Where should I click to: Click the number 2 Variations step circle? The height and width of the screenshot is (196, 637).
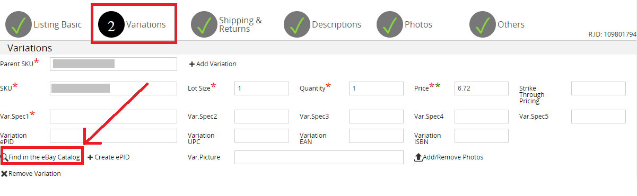111,25
